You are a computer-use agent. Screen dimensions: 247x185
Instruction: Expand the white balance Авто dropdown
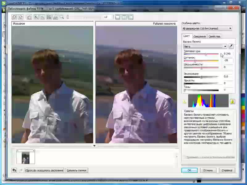click(225, 46)
